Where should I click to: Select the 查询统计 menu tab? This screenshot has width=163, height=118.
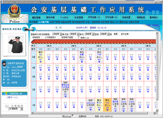coord(154,17)
